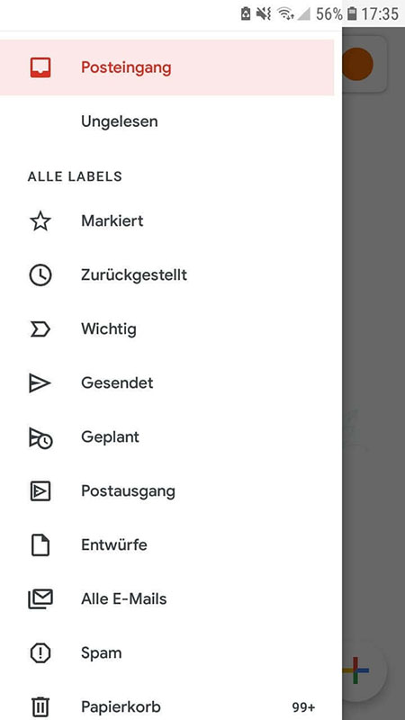This screenshot has width=405, height=720.
Task: Tap the battery indicator in status bar
Action: [352, 13]
